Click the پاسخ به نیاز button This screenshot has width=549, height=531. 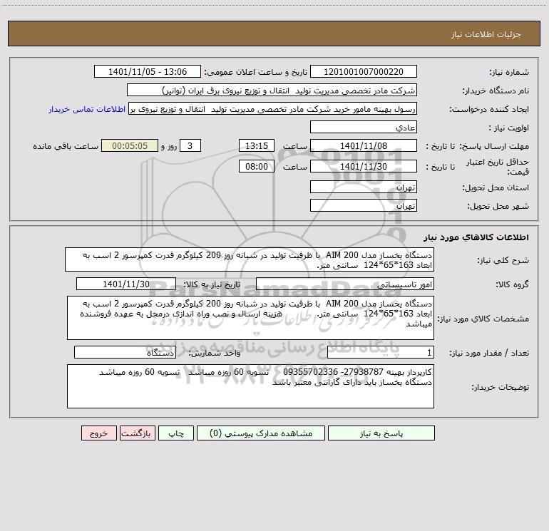tap(381, 433)
